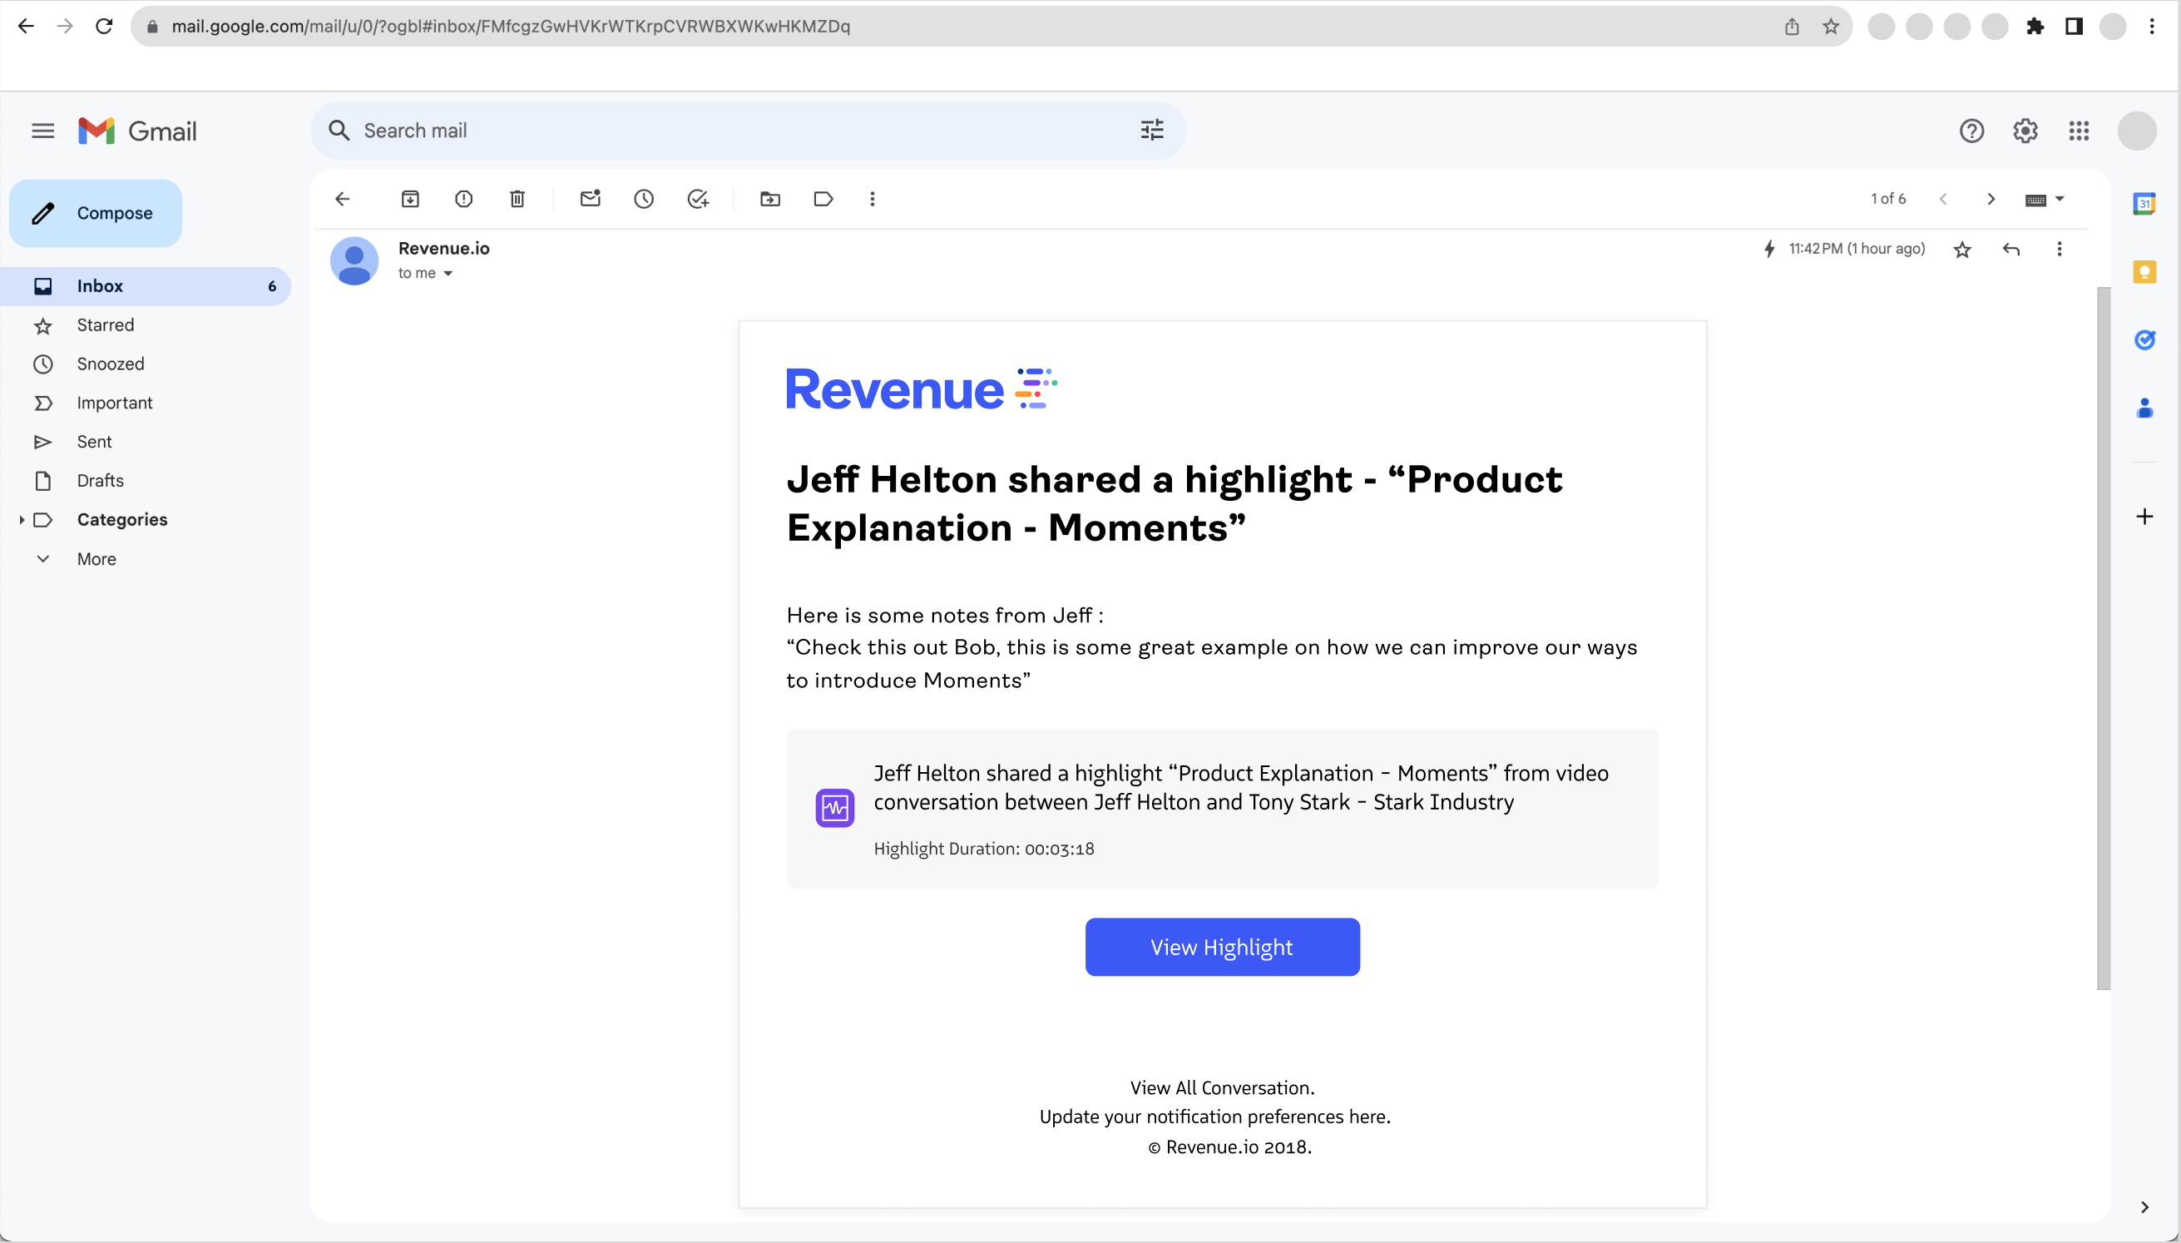The image size is (2181, 1243).
Task: Open the Starred label
Action: 104,324
